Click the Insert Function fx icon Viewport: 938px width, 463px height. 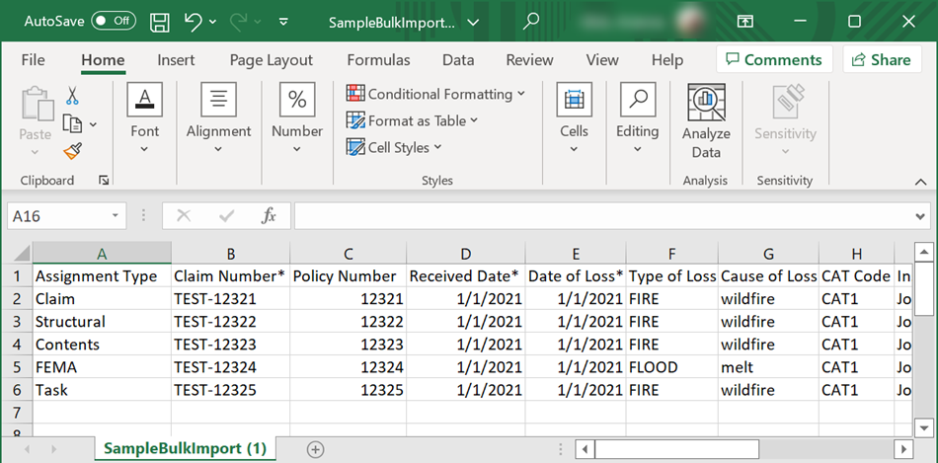click(269, 215)
